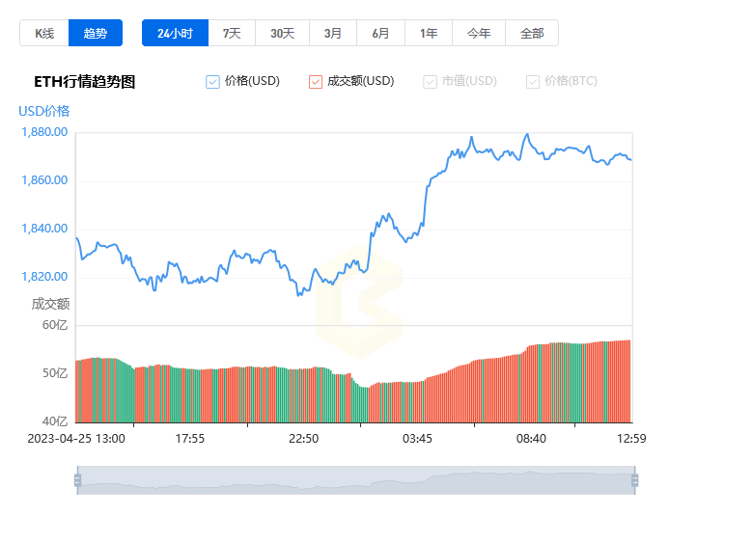Toggle the 价格(USD) checkbox
This screenshot has width=753, height=543.
tap(212, 82)
